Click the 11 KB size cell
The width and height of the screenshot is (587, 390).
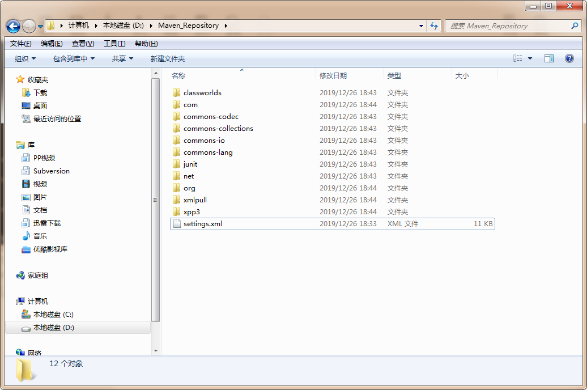483,224
